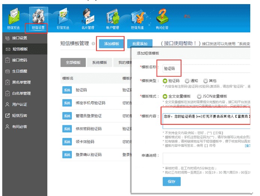This screenshot has height=196, width=260.
Task: Click the 批量添加 button
Action: point(140,44)
